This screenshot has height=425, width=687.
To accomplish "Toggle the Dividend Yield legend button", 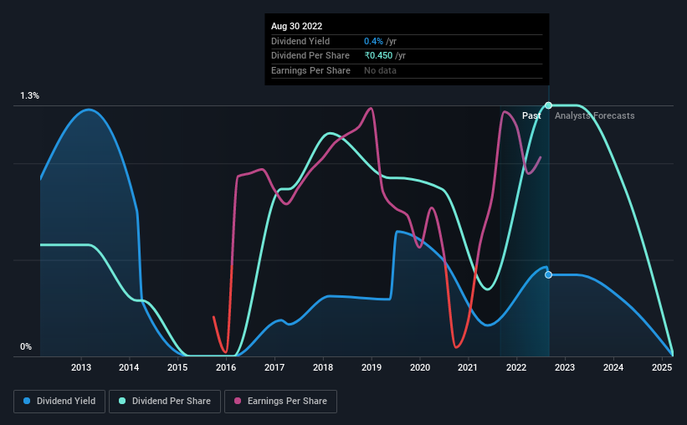I will coord(59,402).
